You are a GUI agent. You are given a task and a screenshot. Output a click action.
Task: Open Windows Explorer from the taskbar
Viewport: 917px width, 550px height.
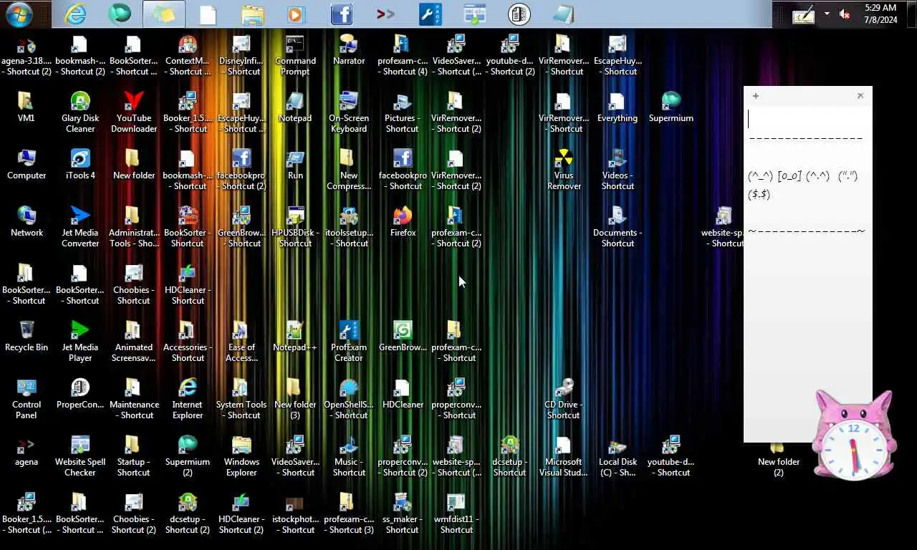253,14
